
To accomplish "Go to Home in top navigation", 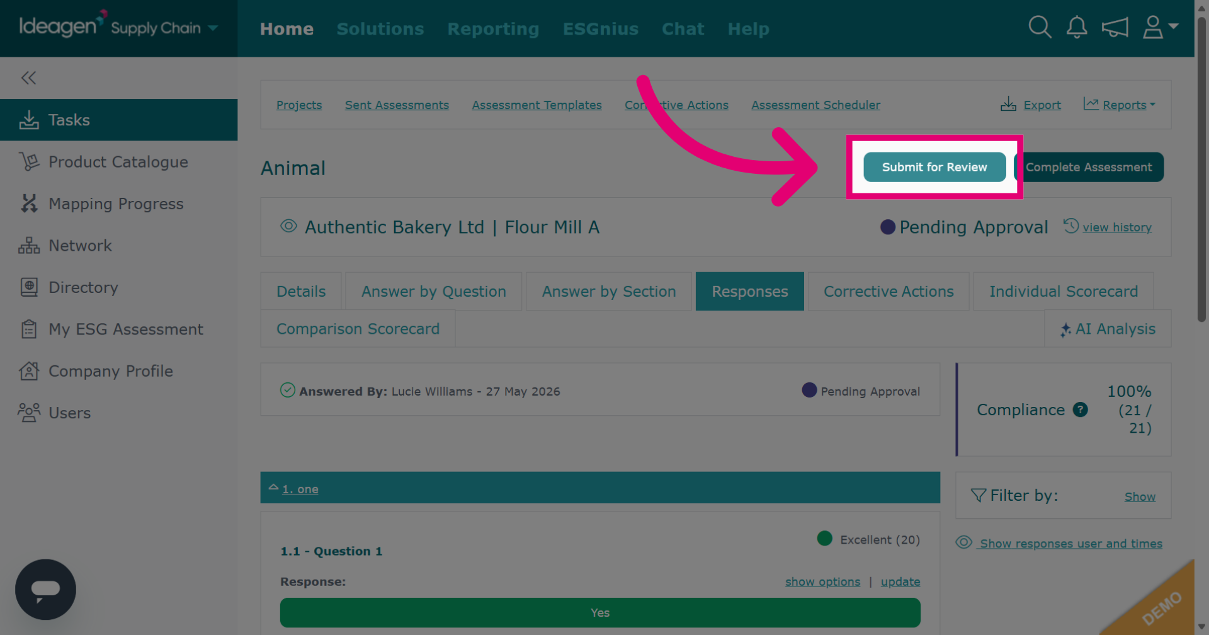I will click(287, 29).
